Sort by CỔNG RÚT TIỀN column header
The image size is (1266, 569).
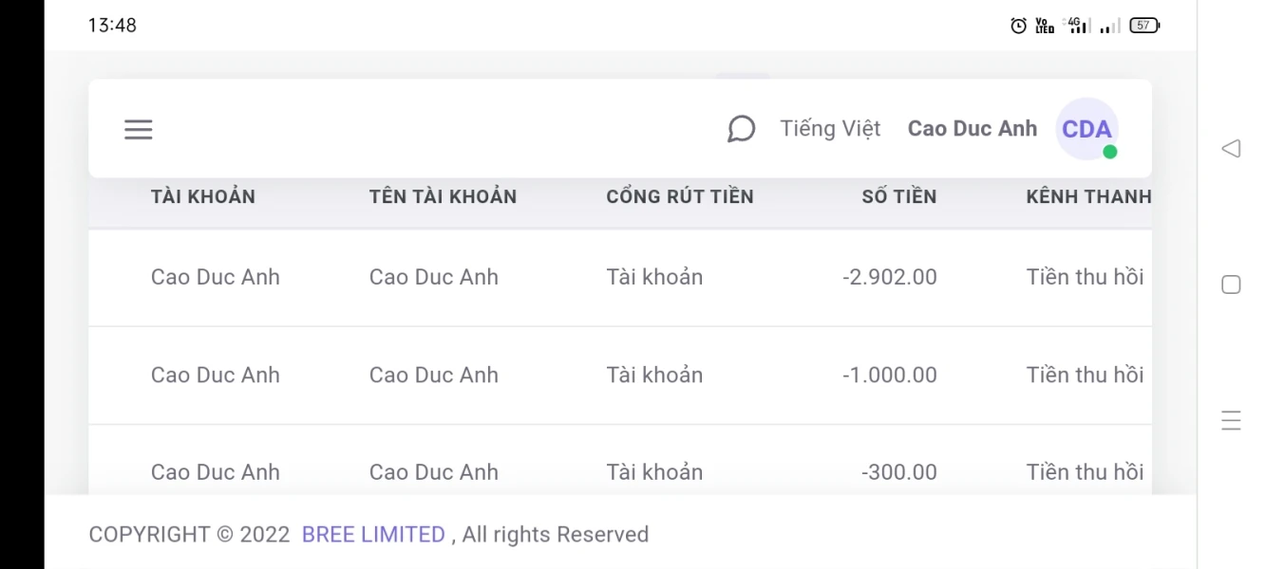click(x=680, y=197)
